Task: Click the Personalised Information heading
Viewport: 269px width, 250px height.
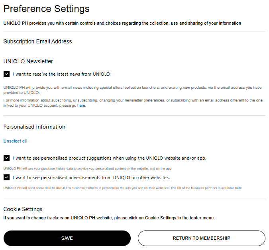Action: [34, 127]
